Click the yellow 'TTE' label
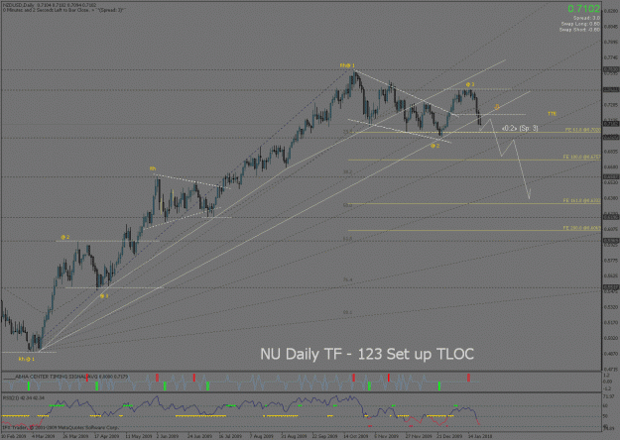Screen dimensions: 620x440 552,114
